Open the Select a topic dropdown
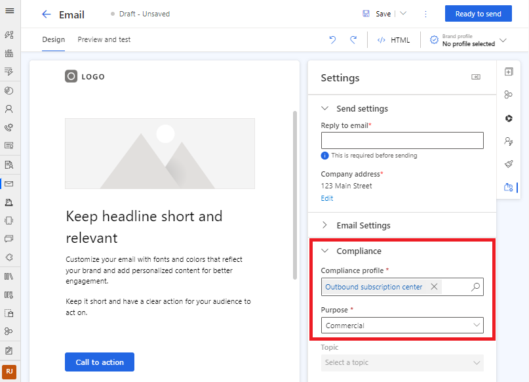529x382 pixels. pos(402,362)
